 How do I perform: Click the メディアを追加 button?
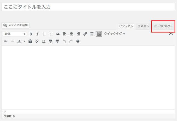tap(15, 25)
